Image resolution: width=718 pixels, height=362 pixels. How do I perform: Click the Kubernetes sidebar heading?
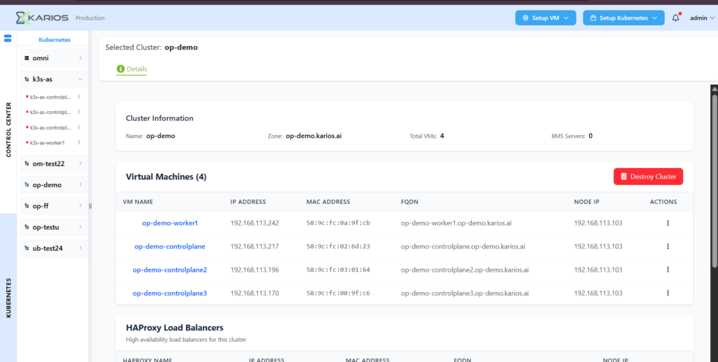[55, 40]
